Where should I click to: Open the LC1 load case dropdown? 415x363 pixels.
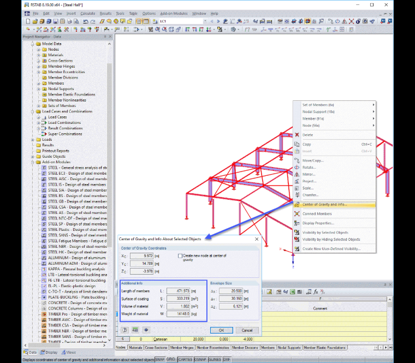coord(205,21)
